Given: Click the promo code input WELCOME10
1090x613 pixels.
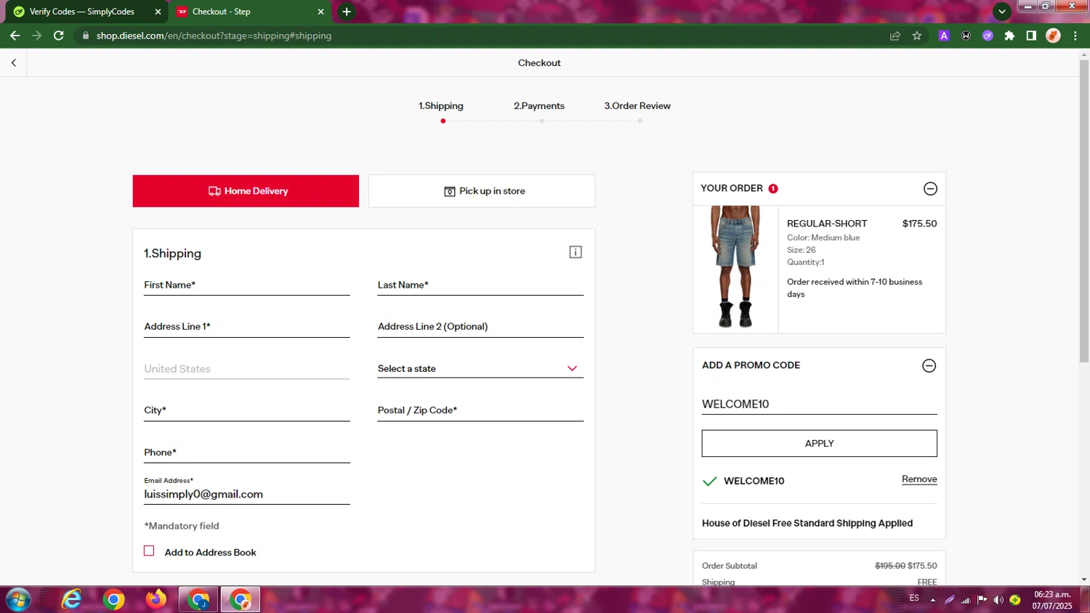Looking at the screenshot, I should coord(819,405).
